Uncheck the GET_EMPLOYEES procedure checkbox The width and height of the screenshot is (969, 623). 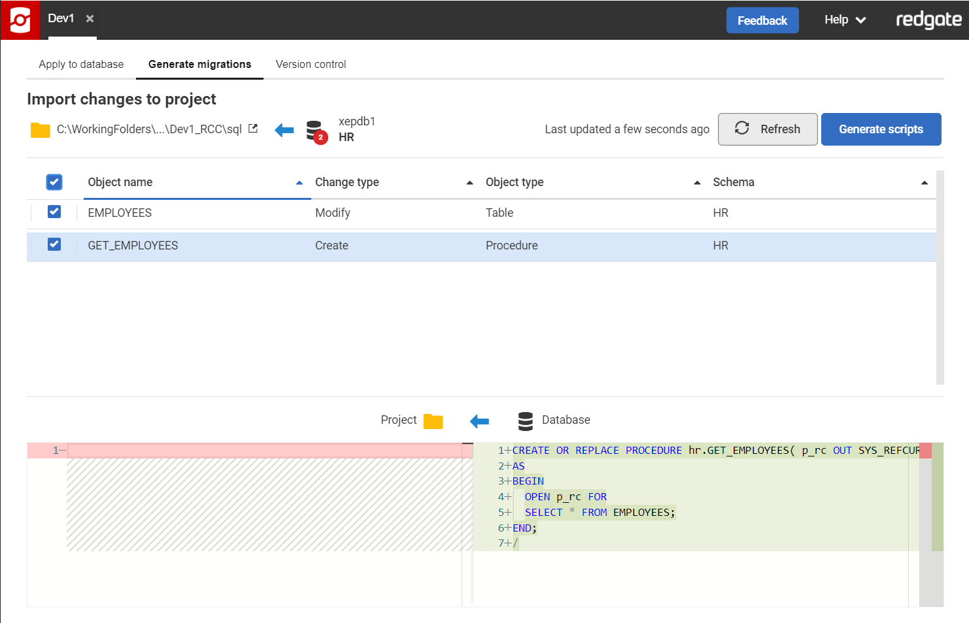coord(54,245)
